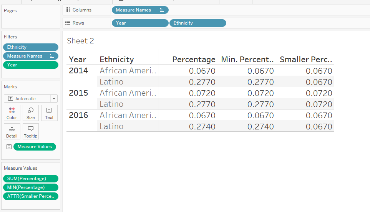Select the Ethnicity pill in Filters
The image size is (370, 212).
coord(30,47)
